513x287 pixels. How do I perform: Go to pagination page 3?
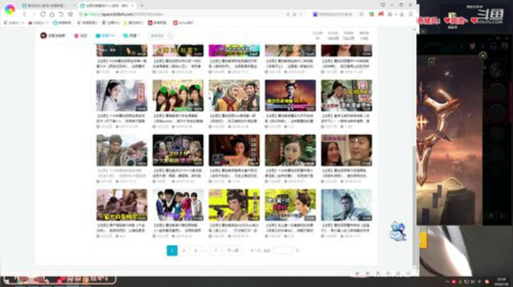tap(196, 251)
